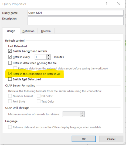Click the Cancel button
Screen dimensions: 126x145
(x=111, y=139)
